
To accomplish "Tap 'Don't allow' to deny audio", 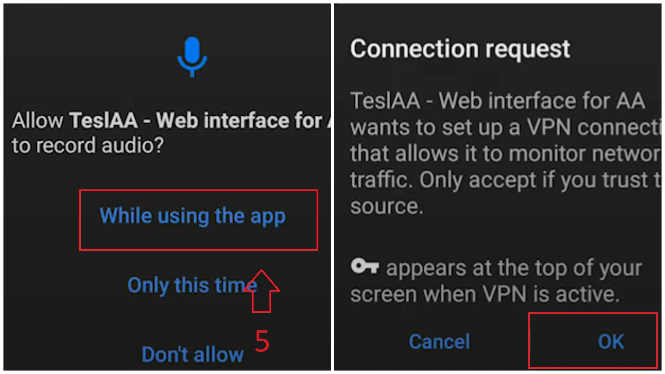I will click(193, 354).
